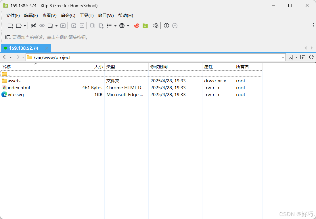Click the play-style run toolbar icon
Viewport: 316px width, 219px height.
tap(63, 26)
